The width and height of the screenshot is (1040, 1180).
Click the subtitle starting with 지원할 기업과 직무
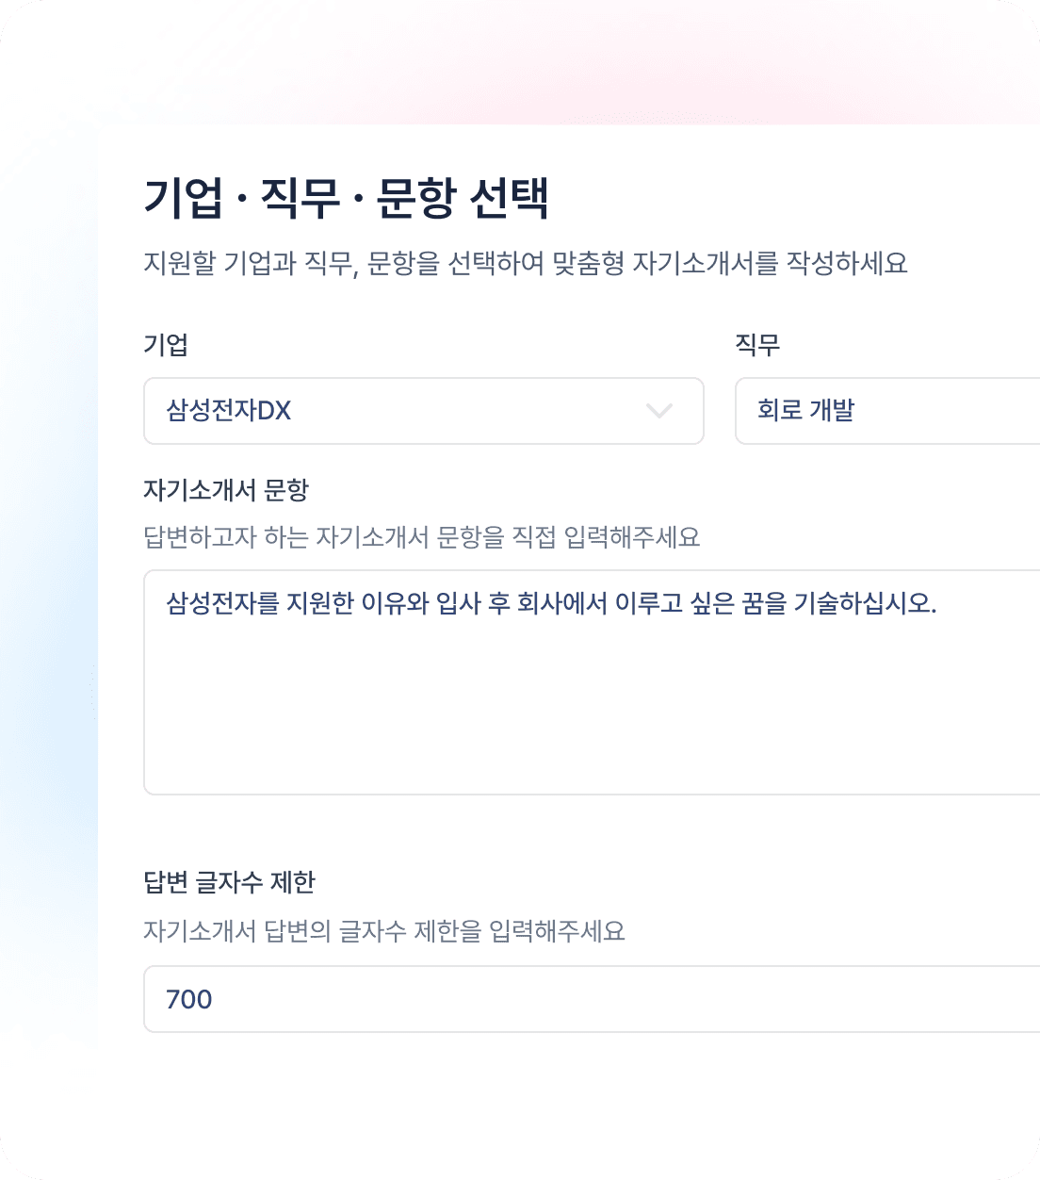click(525, 263)
